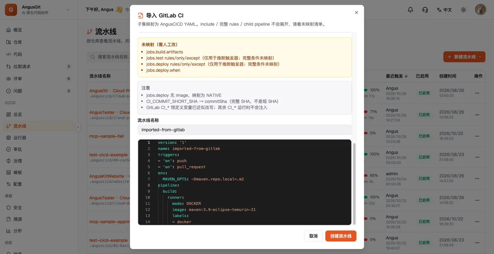The image size is (494, 254).
Task: Open 拉取请求 in the sidebar
Action: (x=39, y=66)
